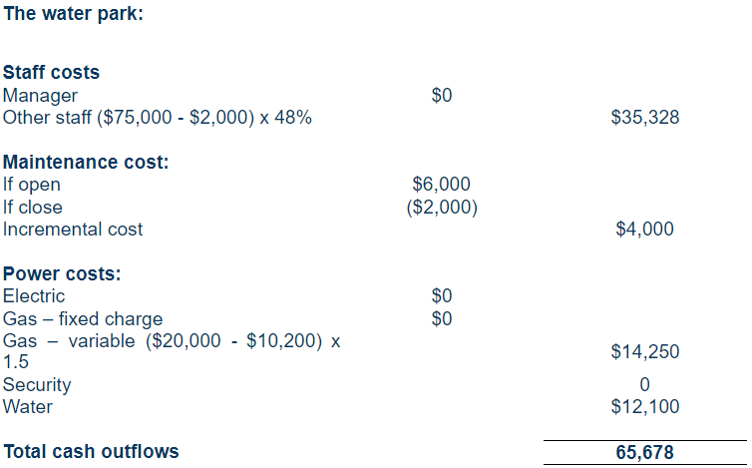Click the Gas variable calculation text
The height and width of the screenshot is (468, 752).
(172, 351)
